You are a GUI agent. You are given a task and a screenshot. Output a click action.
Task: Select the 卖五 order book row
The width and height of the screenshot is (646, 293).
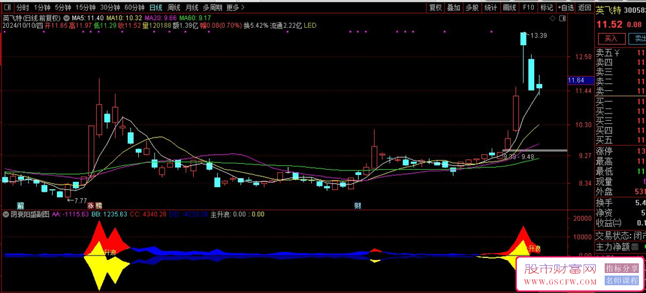click(621, 53)
